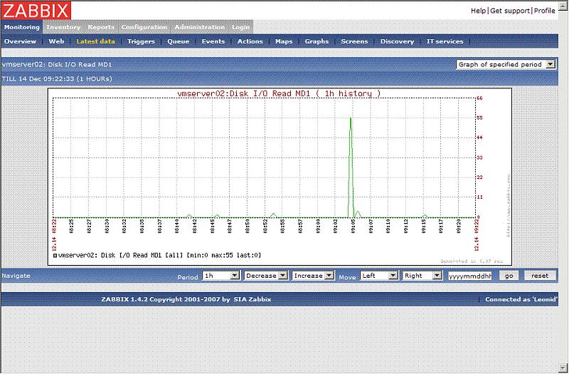Open Maps submenu
Screen dimensions: 569x374
tap(284, 41)
